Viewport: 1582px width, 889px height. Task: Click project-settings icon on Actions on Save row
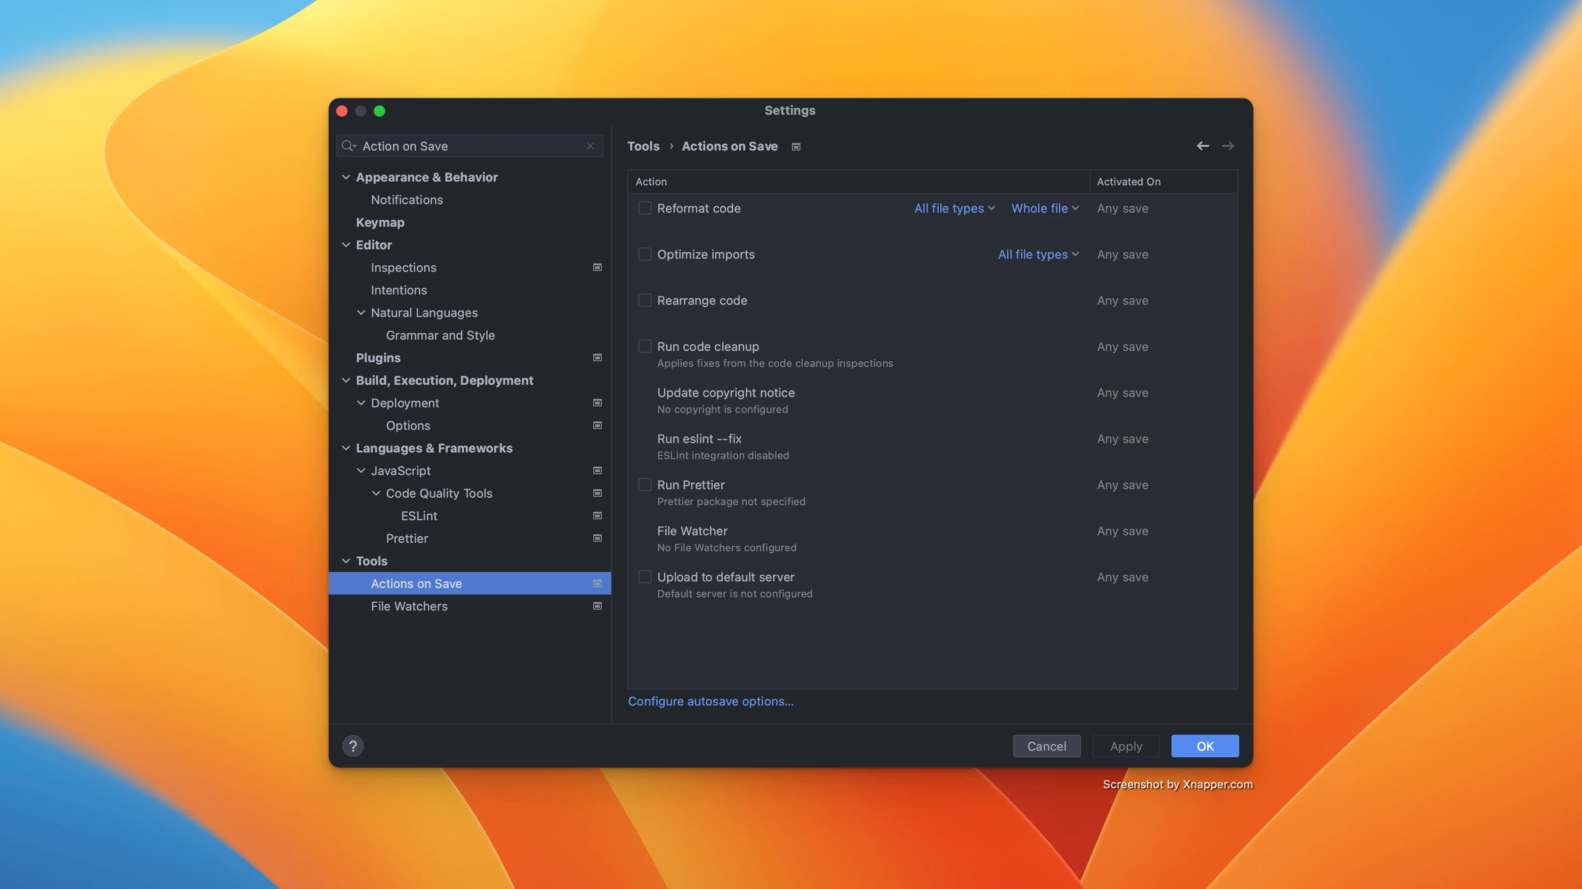(597, 583)
